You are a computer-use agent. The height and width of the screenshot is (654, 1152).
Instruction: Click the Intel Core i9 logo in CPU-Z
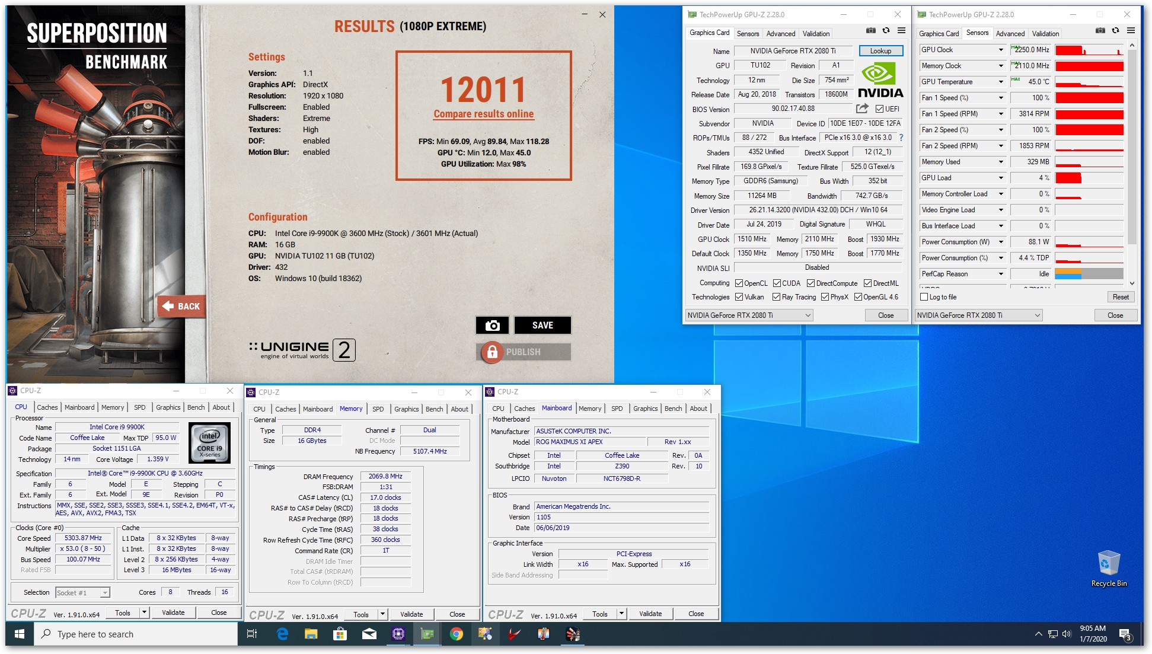coord(209,443)
